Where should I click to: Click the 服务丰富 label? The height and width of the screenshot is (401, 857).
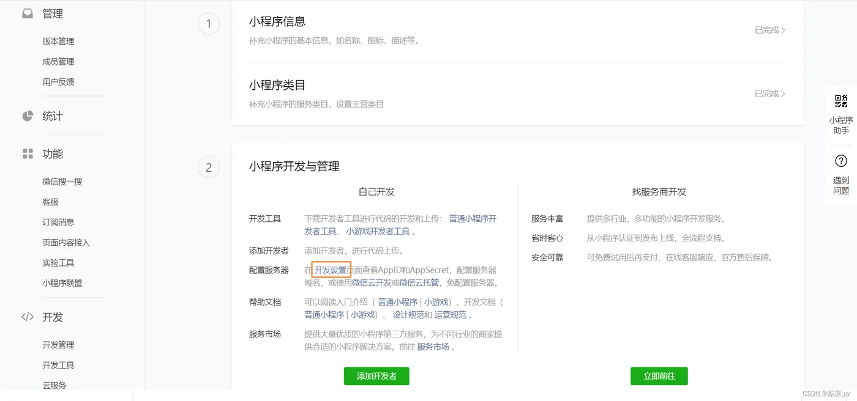pyautogui.click(x=547, y=218)
